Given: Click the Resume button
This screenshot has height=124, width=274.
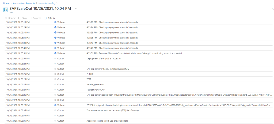Looking at the screenshot, I should 10,18.
